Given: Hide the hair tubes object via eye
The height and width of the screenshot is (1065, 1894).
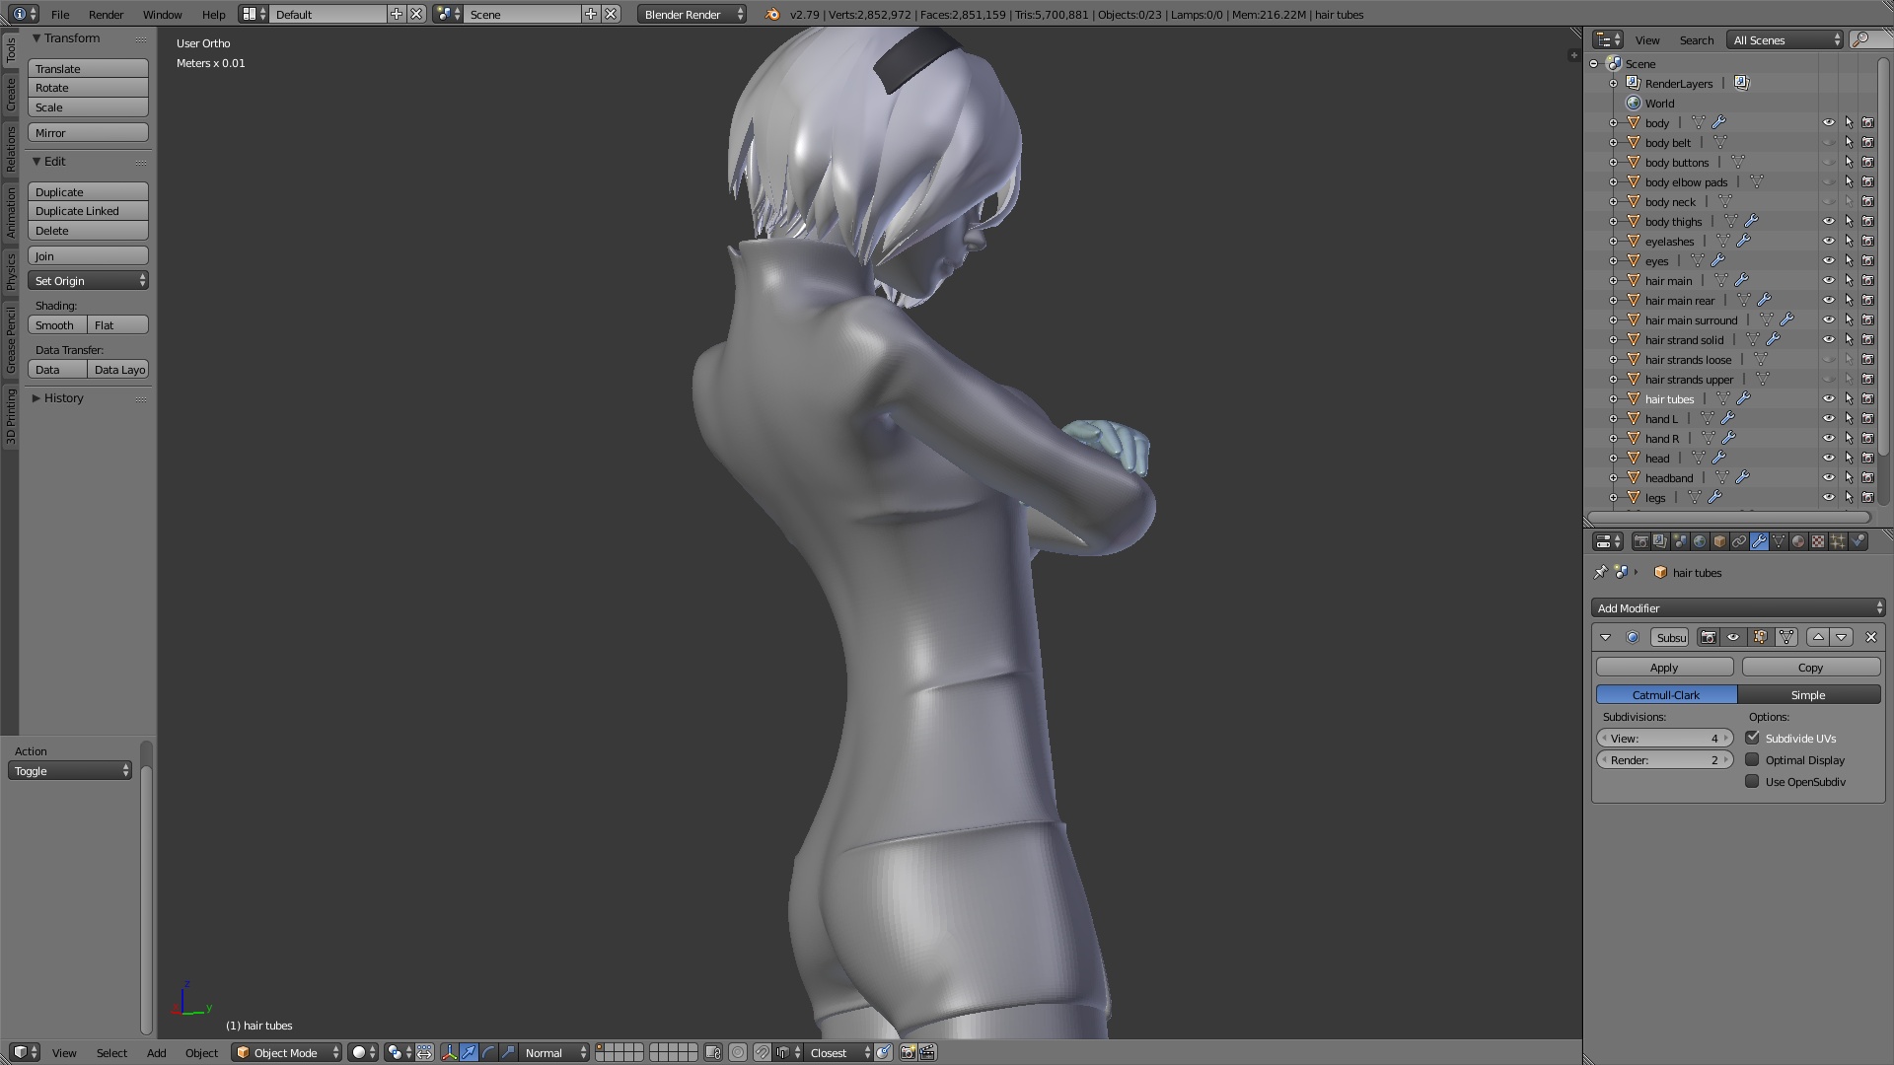Looking at the screenshot, I should tap(1828, 398).
